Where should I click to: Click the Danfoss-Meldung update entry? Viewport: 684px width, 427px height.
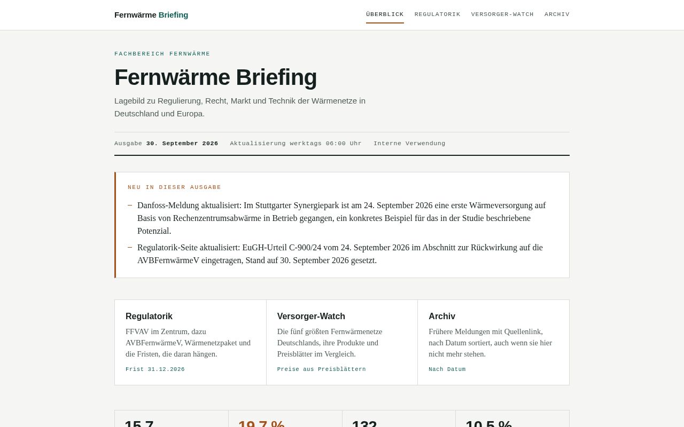pos(342,218)
